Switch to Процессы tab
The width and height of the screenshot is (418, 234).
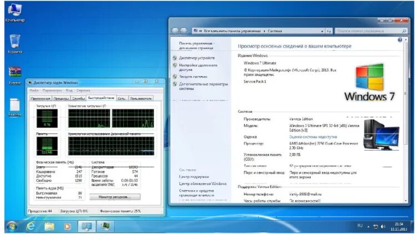pos(61,99)
